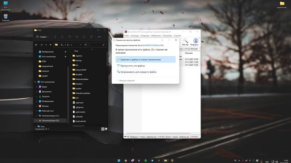
Task: Select the VideoDecodeStats folder
Action: pyautogui.click(x=83, y=93)
